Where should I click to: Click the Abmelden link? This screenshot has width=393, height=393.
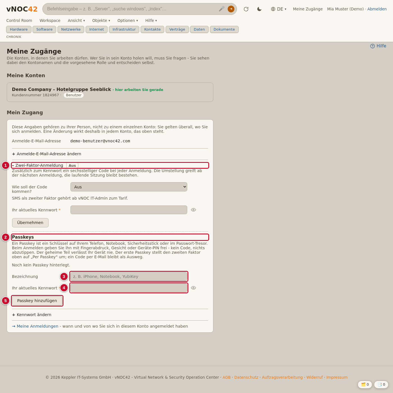coord(377,9)
